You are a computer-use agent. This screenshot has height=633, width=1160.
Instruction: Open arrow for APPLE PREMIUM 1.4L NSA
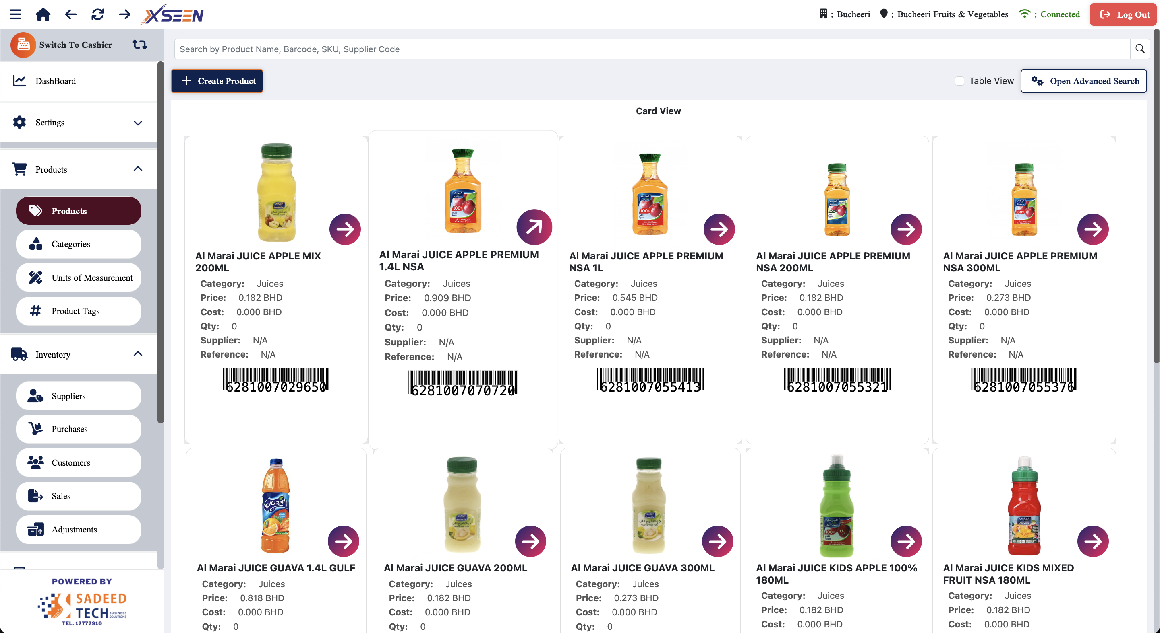[534, 226]
